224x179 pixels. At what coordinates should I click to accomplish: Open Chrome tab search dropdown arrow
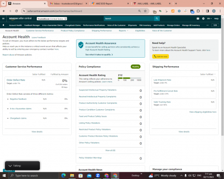tap(3, 4)
